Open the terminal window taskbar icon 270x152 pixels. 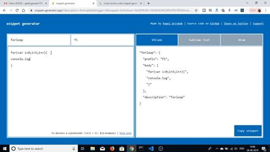pyautogui.click(x=141, y=149)
